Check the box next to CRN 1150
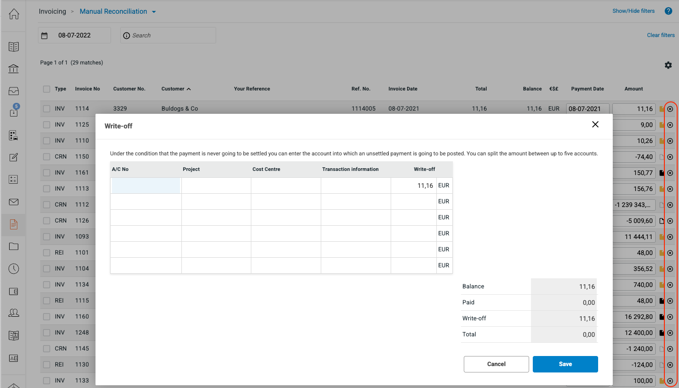679x388 pixels. click(x=47, y=157)
